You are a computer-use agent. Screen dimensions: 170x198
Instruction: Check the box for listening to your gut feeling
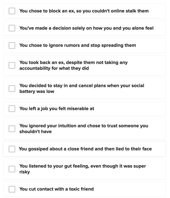(x=12, y=169)
